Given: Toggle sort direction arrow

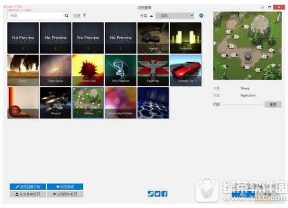Looking at the screenshot, I should click(x=151, y=16).
